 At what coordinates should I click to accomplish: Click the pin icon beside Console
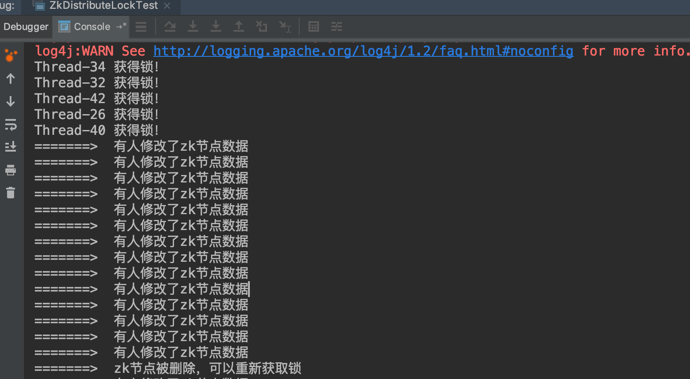click(121, 26)
